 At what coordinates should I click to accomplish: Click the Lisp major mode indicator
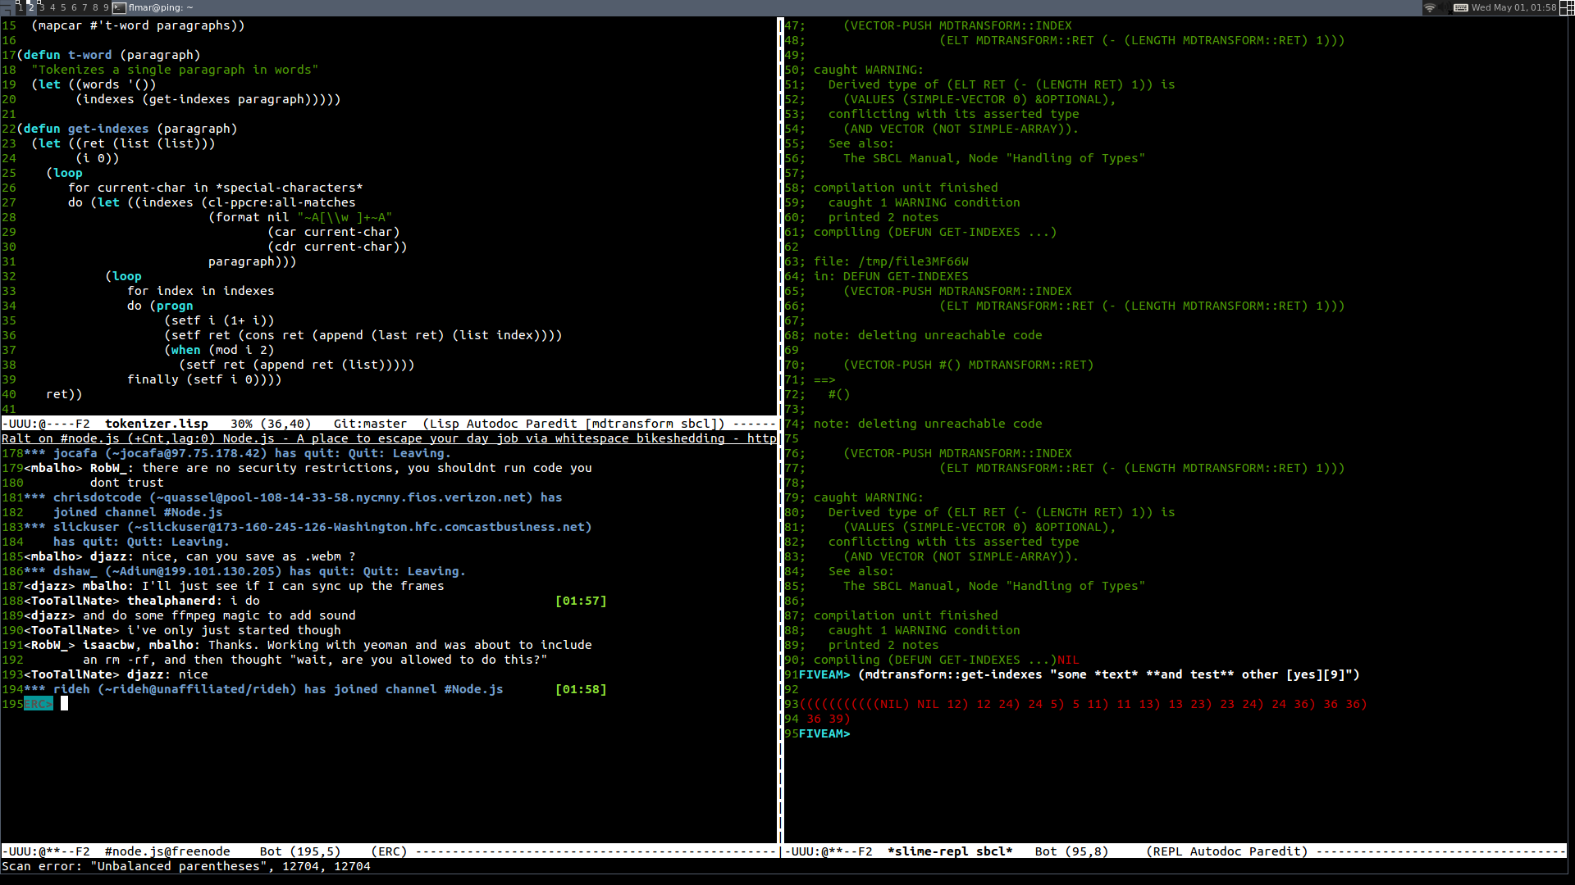[444, 424]
